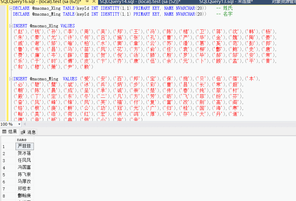Screen dimensions: 296x201
Task: Collapse the INSERT @maomao_Ming block
Action: (11, 79)
